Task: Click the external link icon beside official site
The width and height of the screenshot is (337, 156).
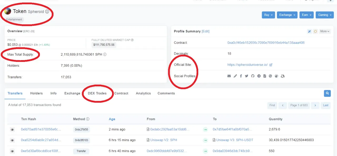Action: (x=271, y=65)
